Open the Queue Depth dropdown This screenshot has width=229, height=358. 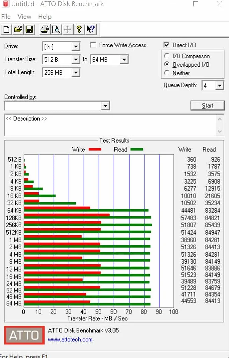219,86
